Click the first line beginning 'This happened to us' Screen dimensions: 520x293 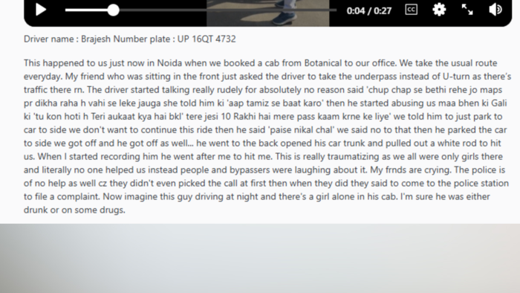coord(260,63)
